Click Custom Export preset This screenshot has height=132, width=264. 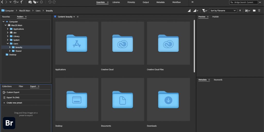point(26,92)
